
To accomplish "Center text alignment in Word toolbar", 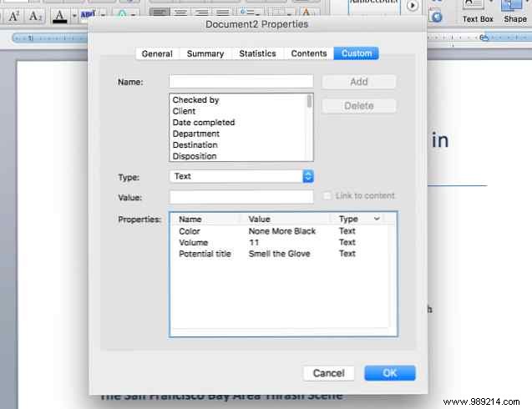I will [180, 13].
